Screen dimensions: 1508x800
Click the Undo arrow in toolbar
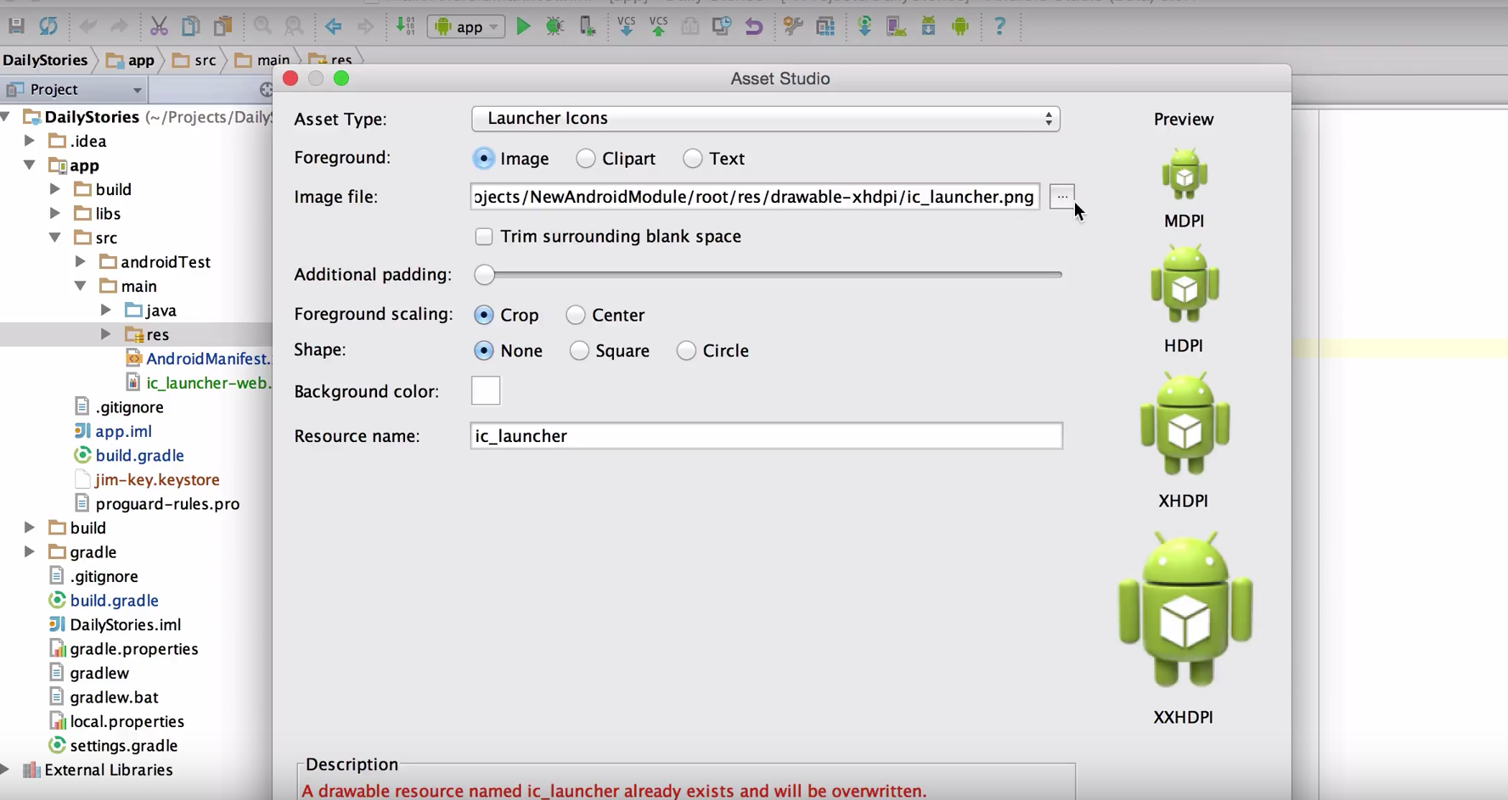[87, 26]
